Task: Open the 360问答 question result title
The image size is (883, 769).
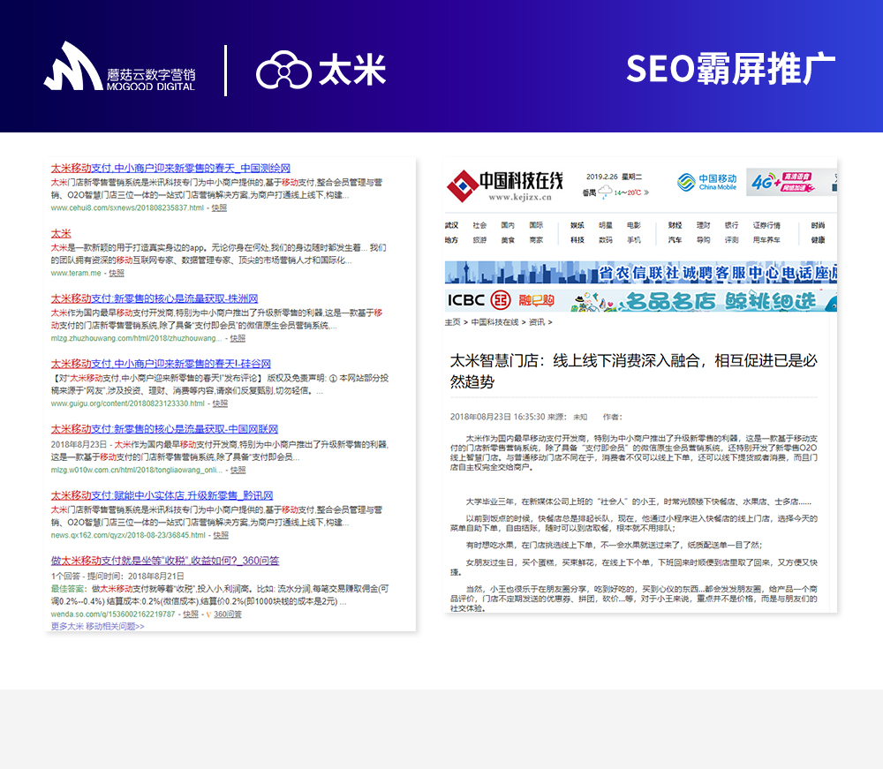Action: 165,561
